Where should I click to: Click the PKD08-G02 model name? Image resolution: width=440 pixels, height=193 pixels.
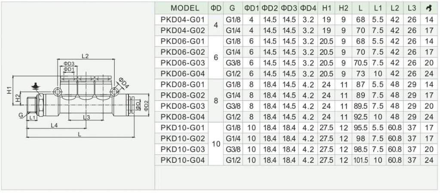click(182, 95)
